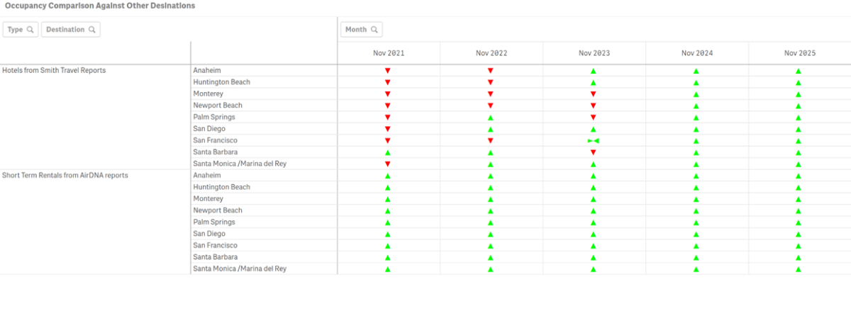The width and height of the screenshot is (851, 313).
Task: Click red arrow for Hotels Newport Beach Nov 2023
Action: [593, 106]
